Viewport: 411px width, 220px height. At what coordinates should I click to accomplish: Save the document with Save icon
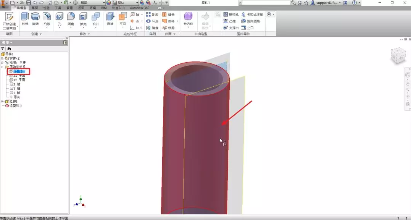pyautogui.click(x=29, y=3)
